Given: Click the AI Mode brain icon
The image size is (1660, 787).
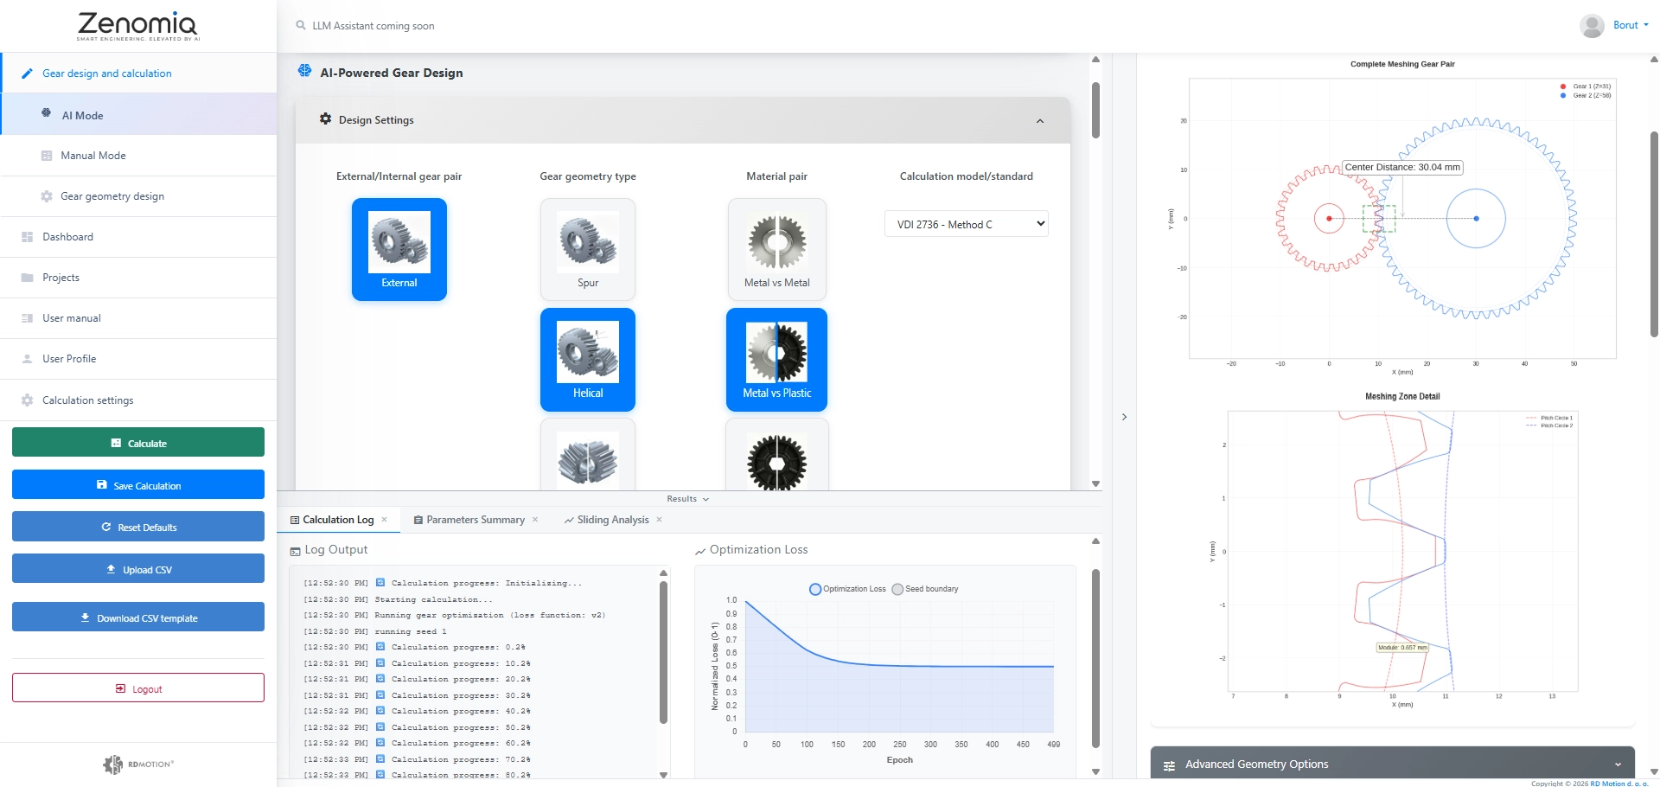Looking at the screenshot, I should [46, 113].
